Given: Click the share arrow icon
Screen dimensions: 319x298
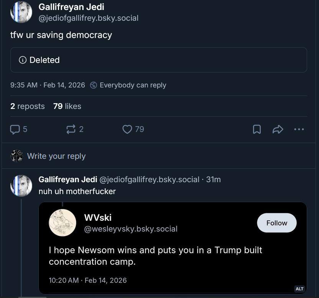Looking at the screenshot, I should click(278, 129).
